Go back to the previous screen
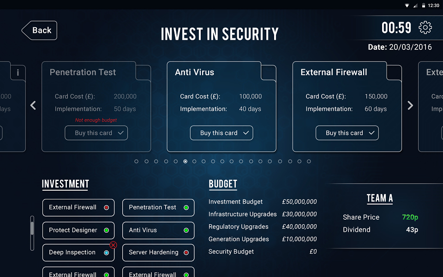 tap(39, 30)
